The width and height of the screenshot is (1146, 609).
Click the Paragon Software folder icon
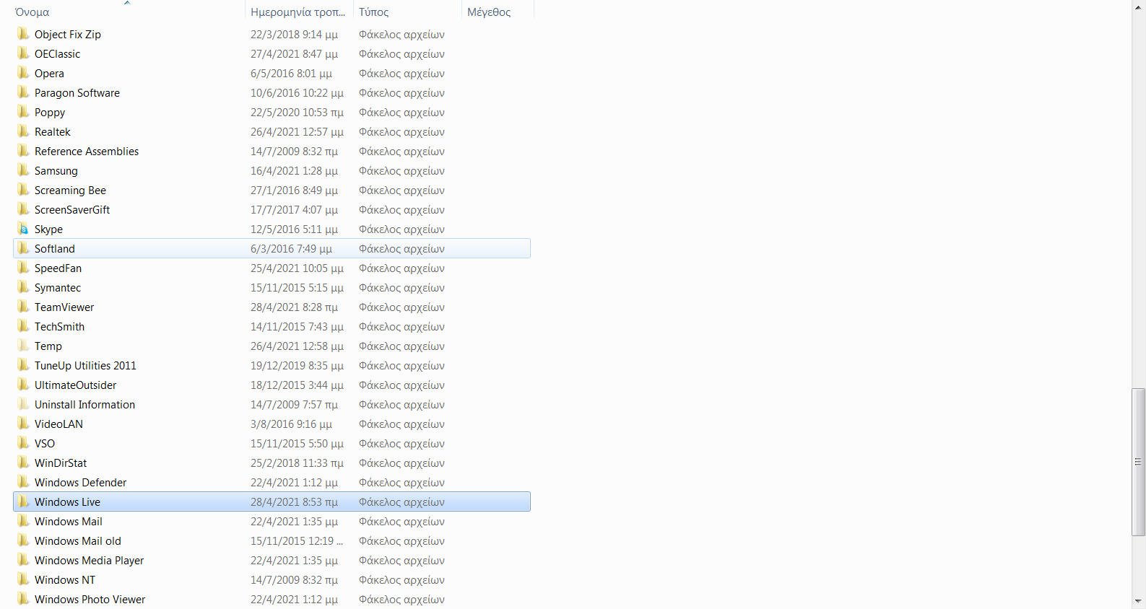(x=24, y=92)
